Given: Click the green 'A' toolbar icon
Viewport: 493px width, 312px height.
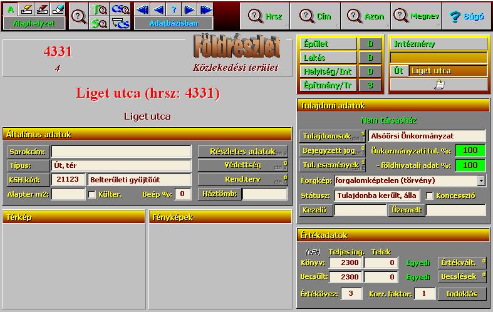Looking at the screenshot, I should (11, 9).
